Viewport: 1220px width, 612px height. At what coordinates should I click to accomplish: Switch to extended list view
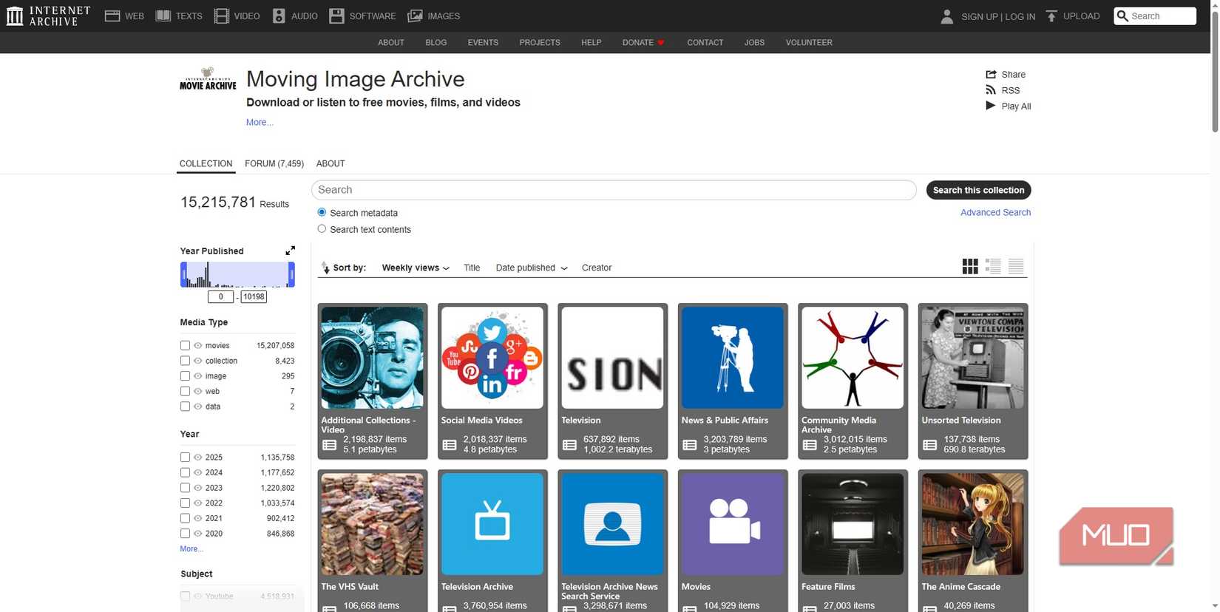coord(993,266)
